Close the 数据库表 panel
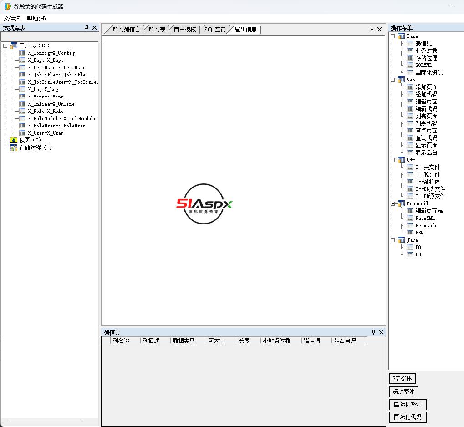The height and width of the screenshot is (427, 464). click(94, 27)
